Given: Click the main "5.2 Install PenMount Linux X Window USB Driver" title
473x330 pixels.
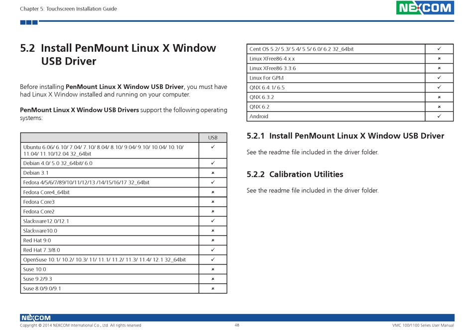Looking at the screenshot, I should [118, 55].
